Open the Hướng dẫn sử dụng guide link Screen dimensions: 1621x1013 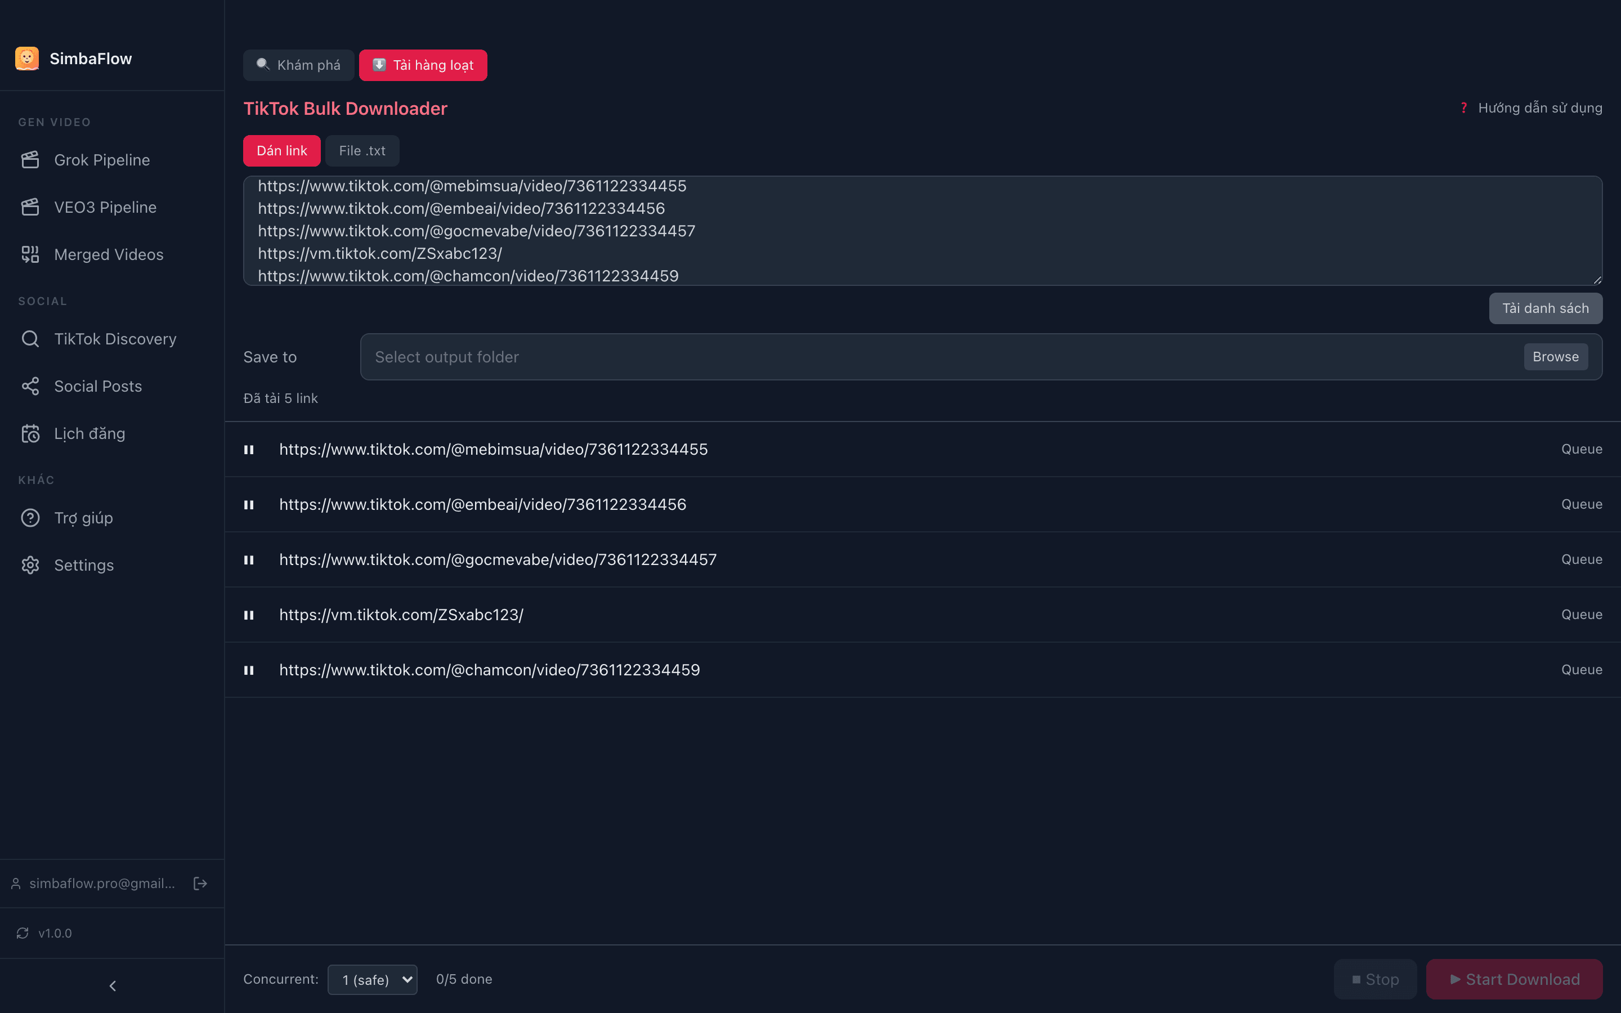click(x=1540, y=108)
